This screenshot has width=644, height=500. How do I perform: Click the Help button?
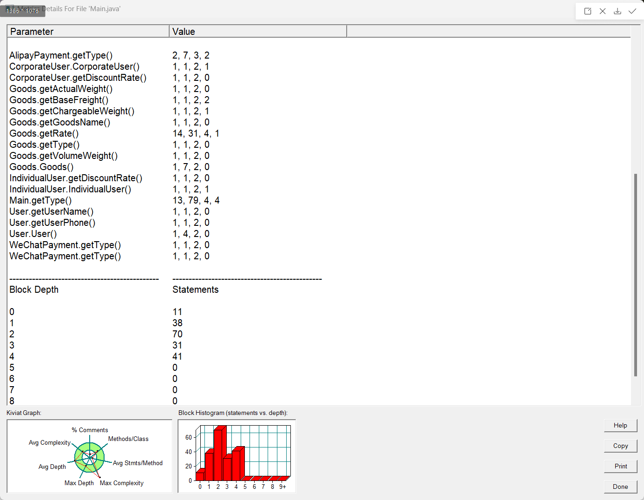pyautogui.click(x=620, y=425)
